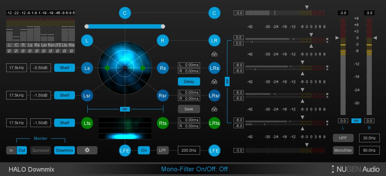Viewport: 386px width, 176px height.
Task: Toggle Shelf filter for Lts row
Action: pyautogui.click(x=64, y=122)
